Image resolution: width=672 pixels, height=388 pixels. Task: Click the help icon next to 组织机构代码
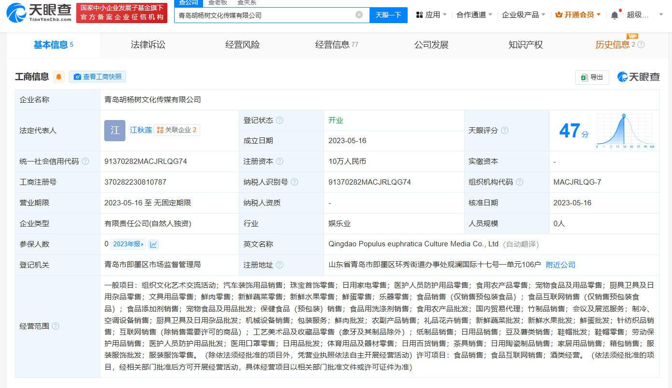point(520,182)
